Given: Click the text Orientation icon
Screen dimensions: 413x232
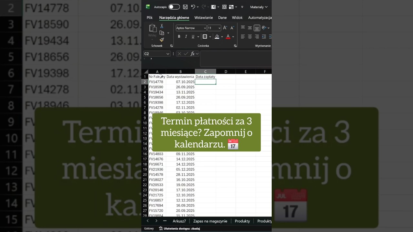Looking at the screenshot, I should pyautogui.click(x=264, y=28).
